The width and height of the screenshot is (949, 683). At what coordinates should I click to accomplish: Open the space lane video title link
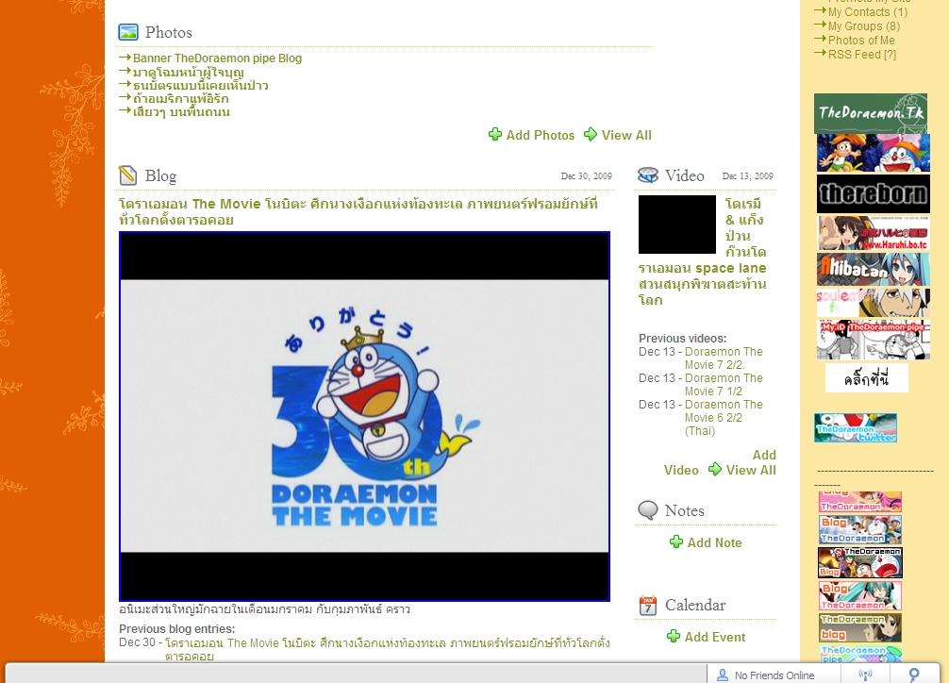(702, 252)
